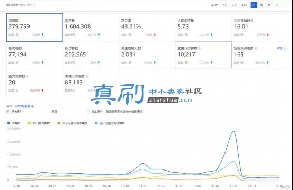Select the new visitors card showing 202,565
Image resolution: width=293 pixels, height=190 pixels.
point(91,55)
